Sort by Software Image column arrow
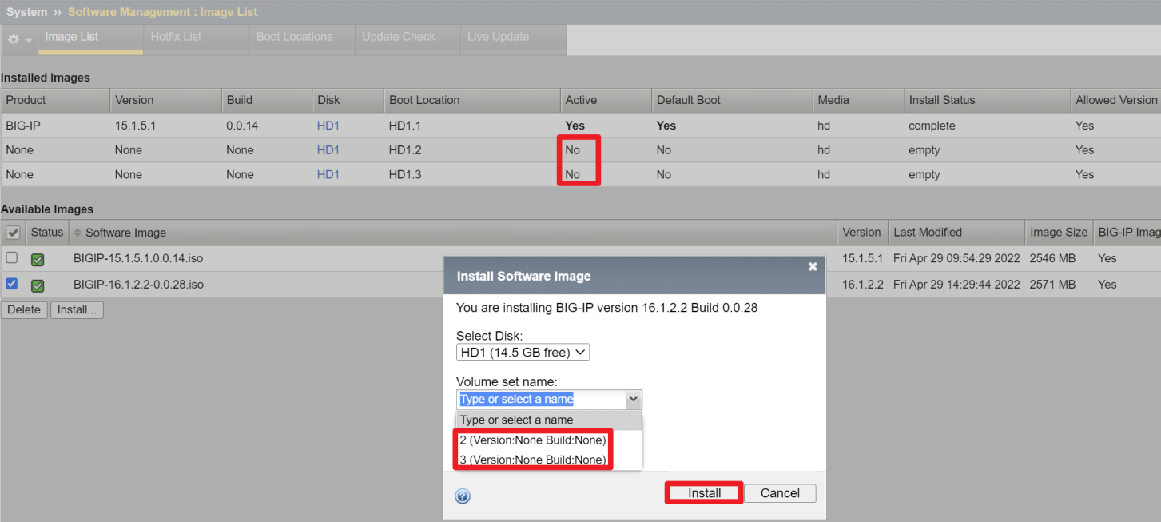 (x=78, y=233)
